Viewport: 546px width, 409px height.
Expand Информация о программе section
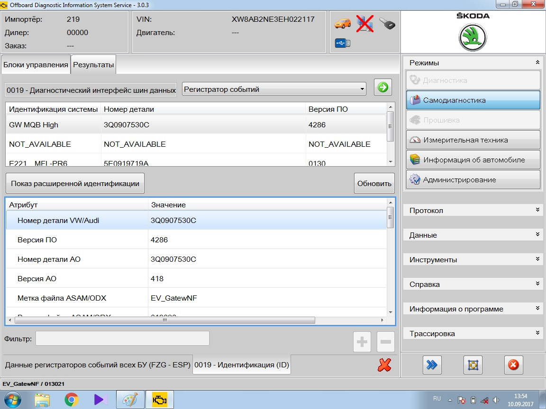[473, 309]
